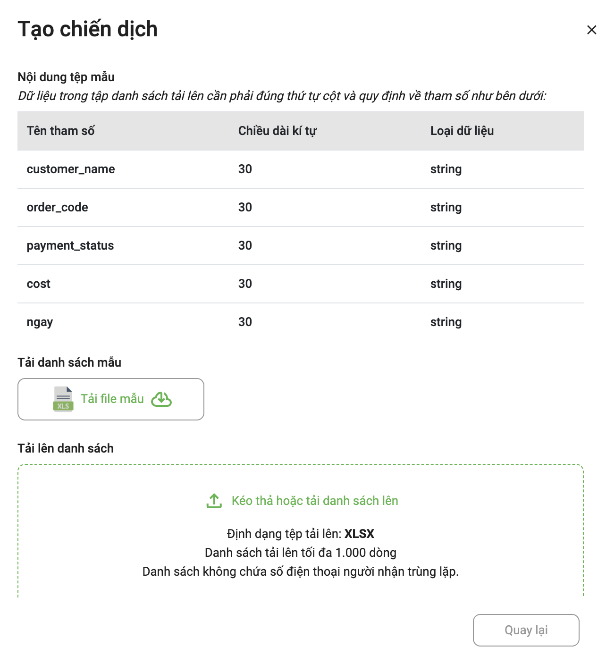Close the Tạo chiến dịch dialog
Image resolution: width=606 pixels, height=655 pixels.
click(591, 30)
